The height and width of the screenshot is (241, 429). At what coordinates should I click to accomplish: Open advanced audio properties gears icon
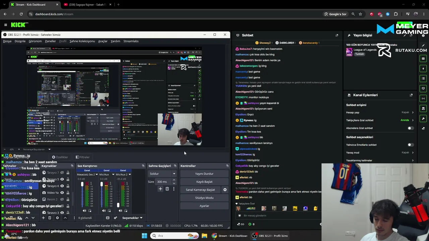(x=115, y=218)
